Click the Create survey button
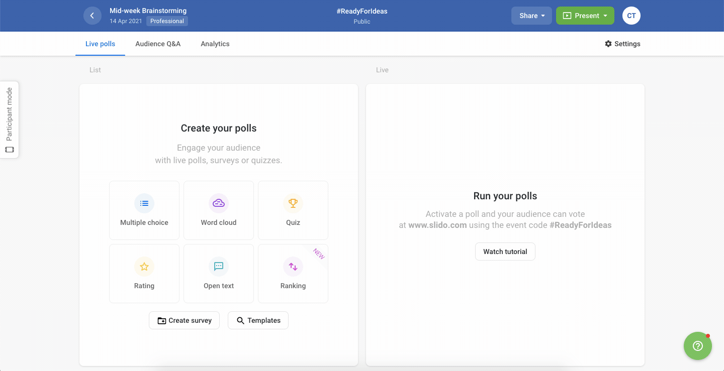The image size is (724, 371). click(x=184, y=320)
